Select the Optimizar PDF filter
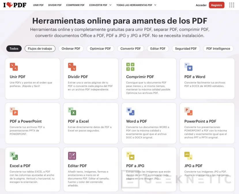239x194 pixels. click(x=100, y=48)
